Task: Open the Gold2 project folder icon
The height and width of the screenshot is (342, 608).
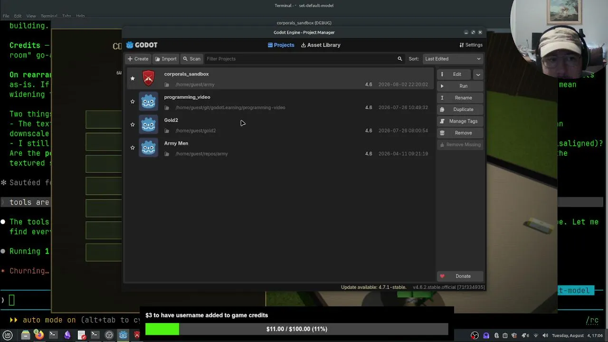Action: 167,131
